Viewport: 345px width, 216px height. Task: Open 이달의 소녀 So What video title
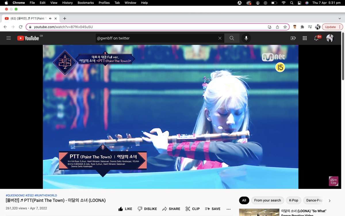click(304, 213)
